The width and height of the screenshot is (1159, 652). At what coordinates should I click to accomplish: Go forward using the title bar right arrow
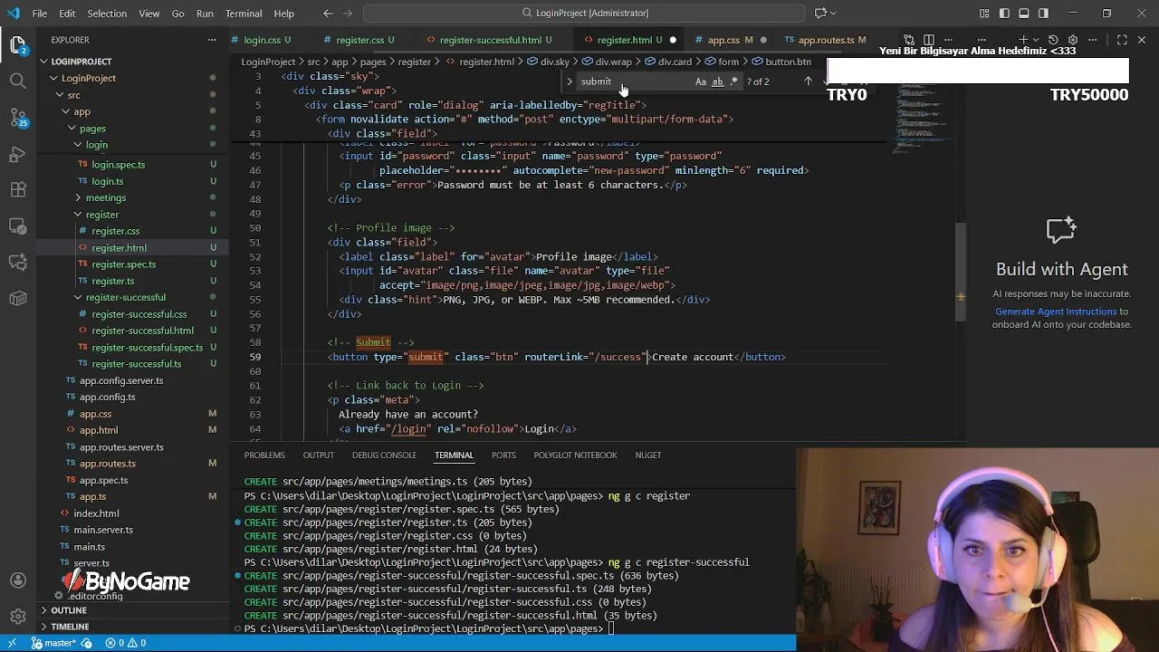tap(349, 13)
